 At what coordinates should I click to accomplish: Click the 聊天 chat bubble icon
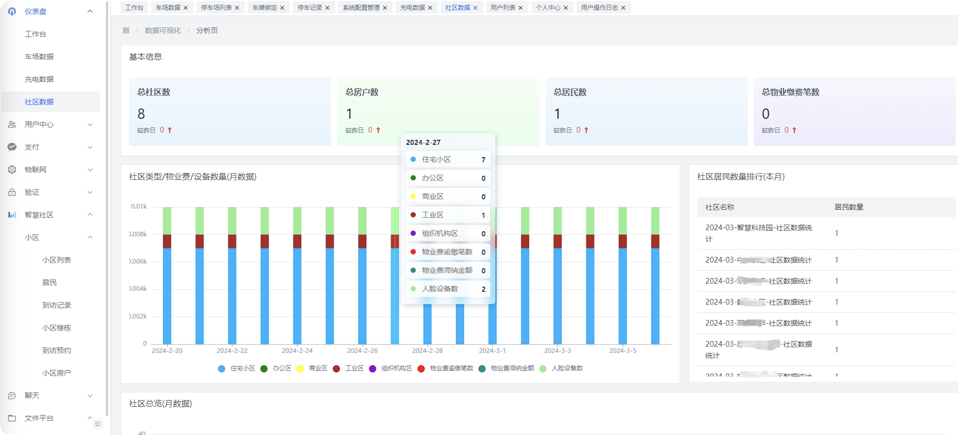click(x=12, y=395)
